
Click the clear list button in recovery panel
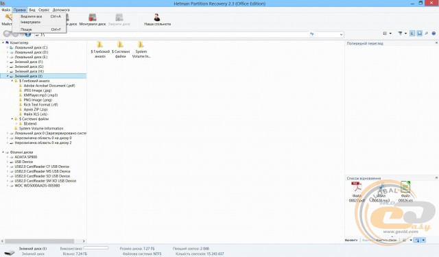click(x=386, y=240)
